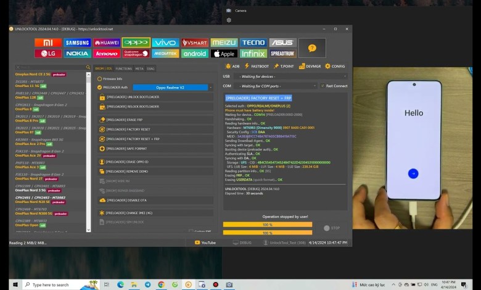Screen dimensions: 481x290
Task: Select the Samsung brand icon
Action: [78, 43]
